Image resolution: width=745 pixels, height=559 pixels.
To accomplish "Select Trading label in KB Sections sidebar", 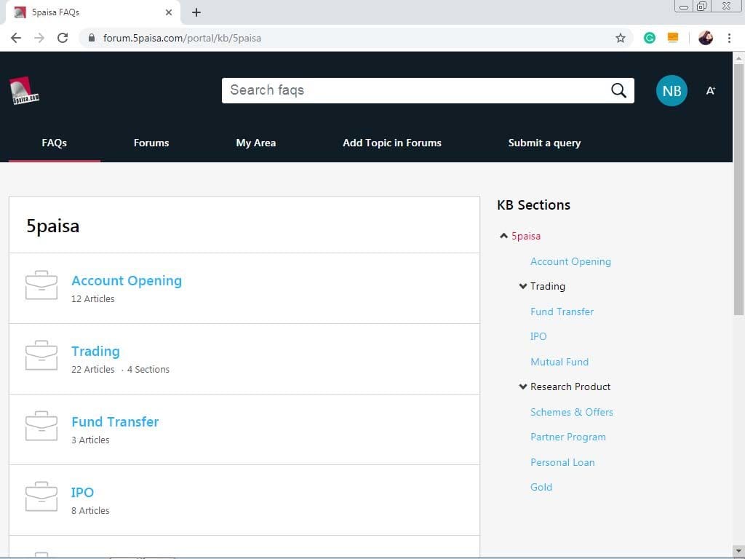I will coord(548,286).
